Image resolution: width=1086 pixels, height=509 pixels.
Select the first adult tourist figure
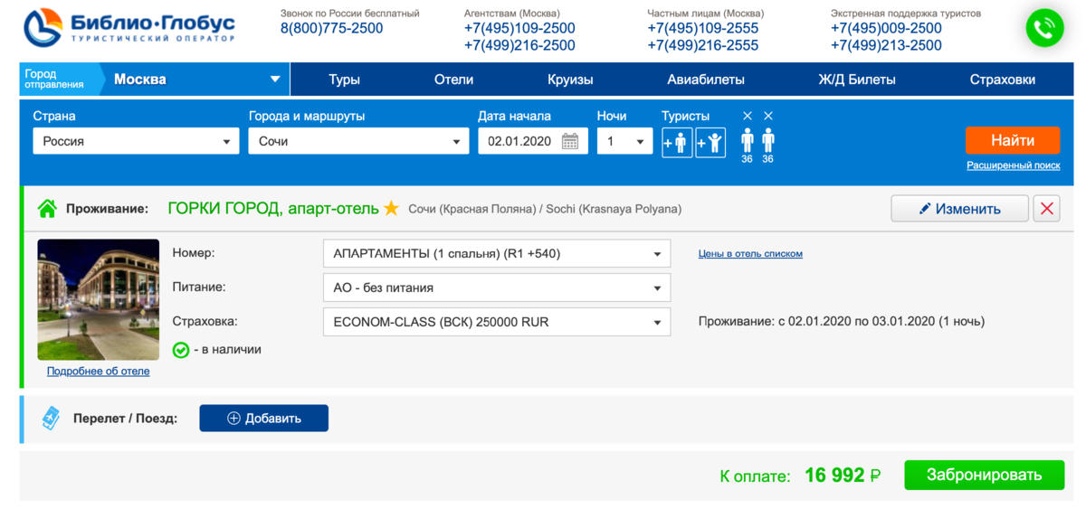(x=748, y=140)
